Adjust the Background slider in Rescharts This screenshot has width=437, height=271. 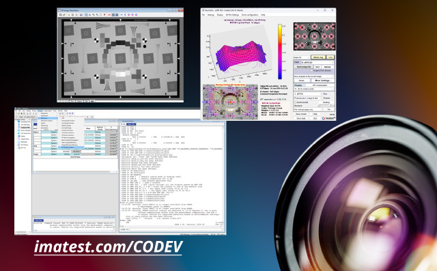(326, 106)
